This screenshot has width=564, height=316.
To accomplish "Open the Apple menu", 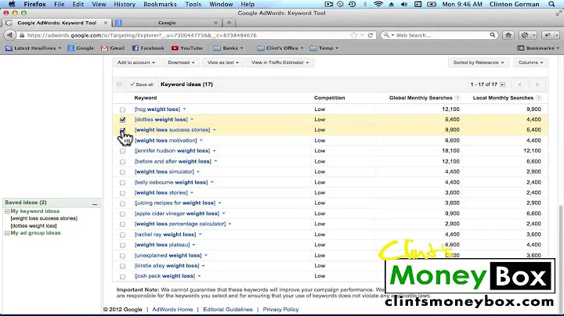I will (x=12, y=5).
